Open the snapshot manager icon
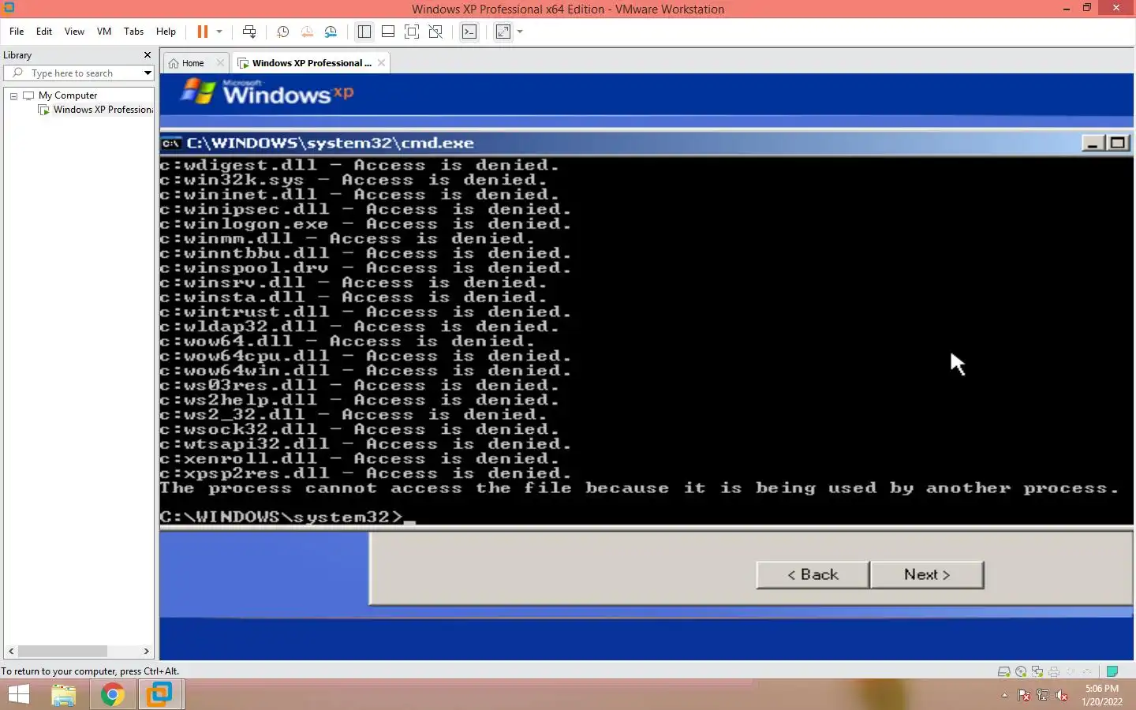1136x710 pixels. coord(331,32)
